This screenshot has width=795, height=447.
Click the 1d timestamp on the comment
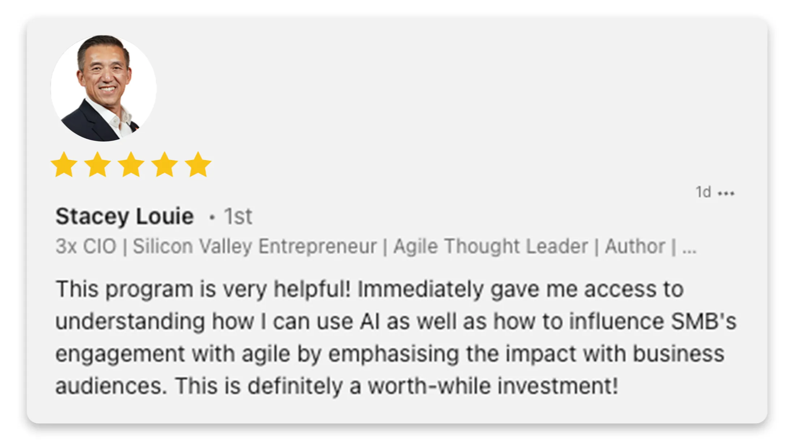pos(703,192)
